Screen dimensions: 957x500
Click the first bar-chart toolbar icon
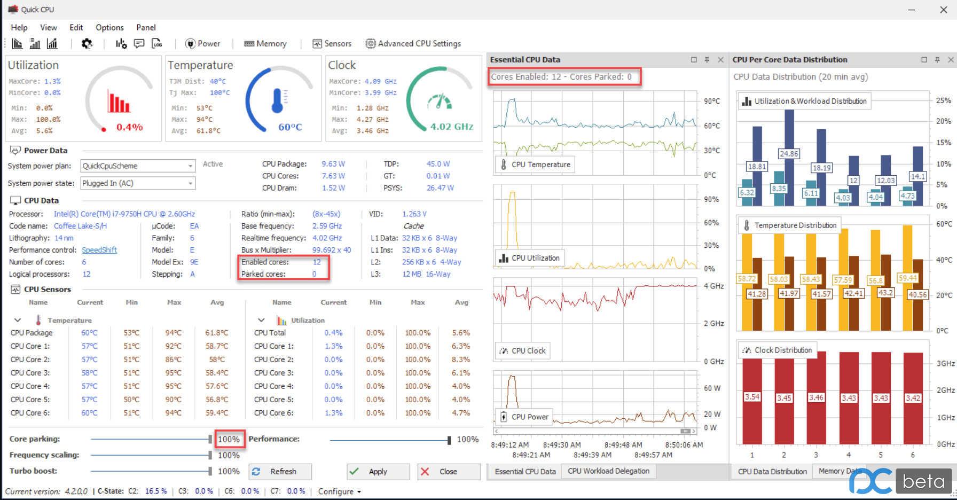click(17, 44)
